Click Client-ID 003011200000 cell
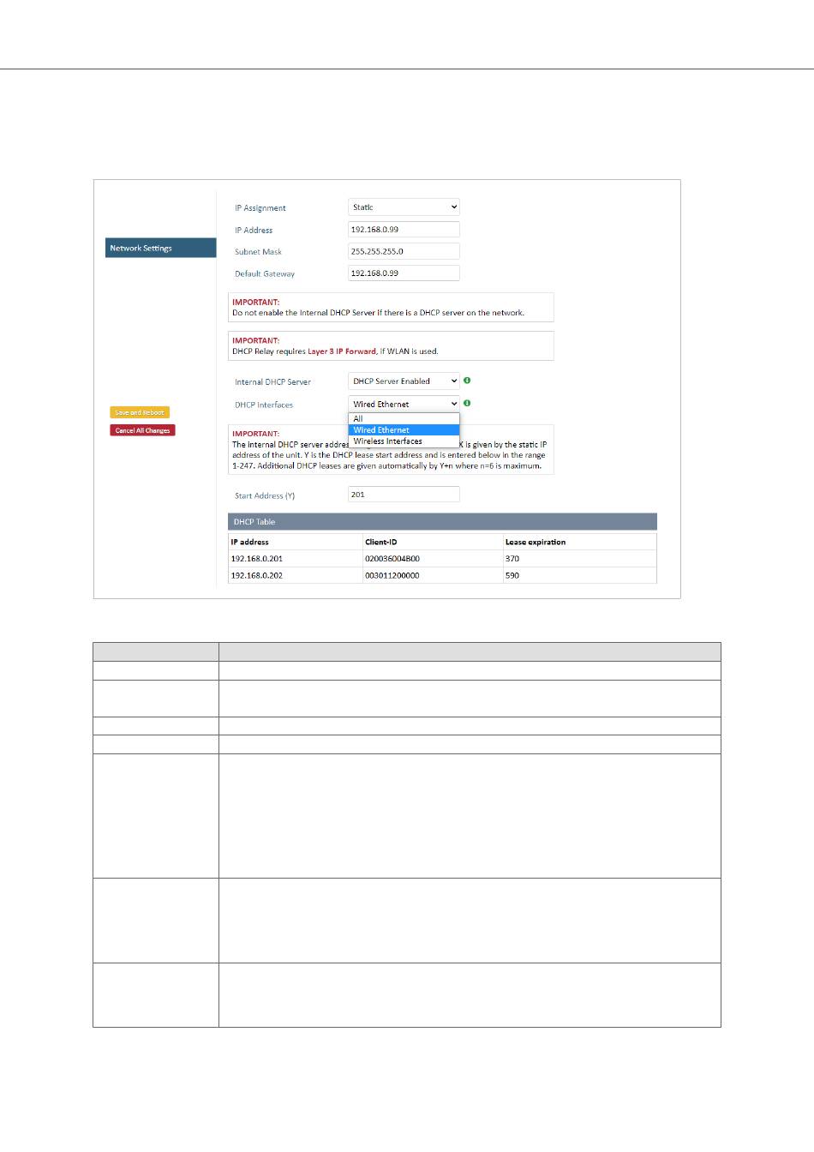The height and width of the screenshot is (1152, 814). point(433,575)
